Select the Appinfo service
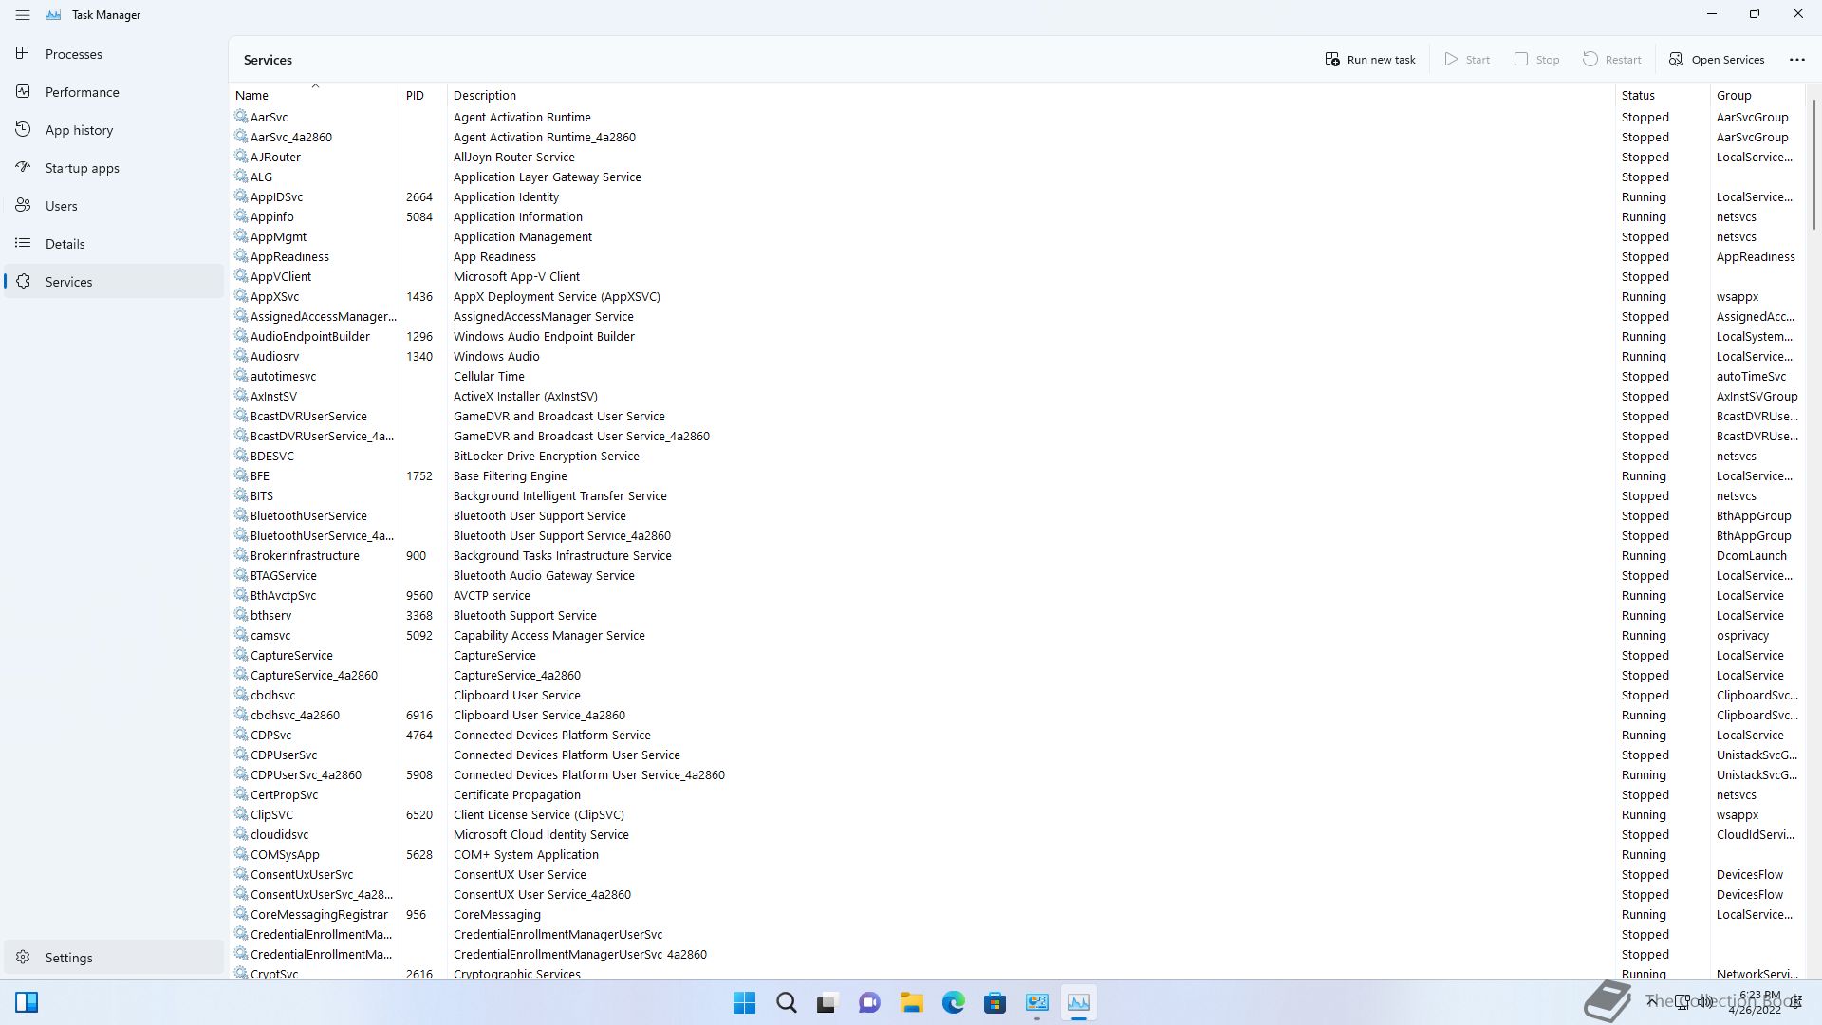1822x1025 pixels. click(x=1017, y=216)
